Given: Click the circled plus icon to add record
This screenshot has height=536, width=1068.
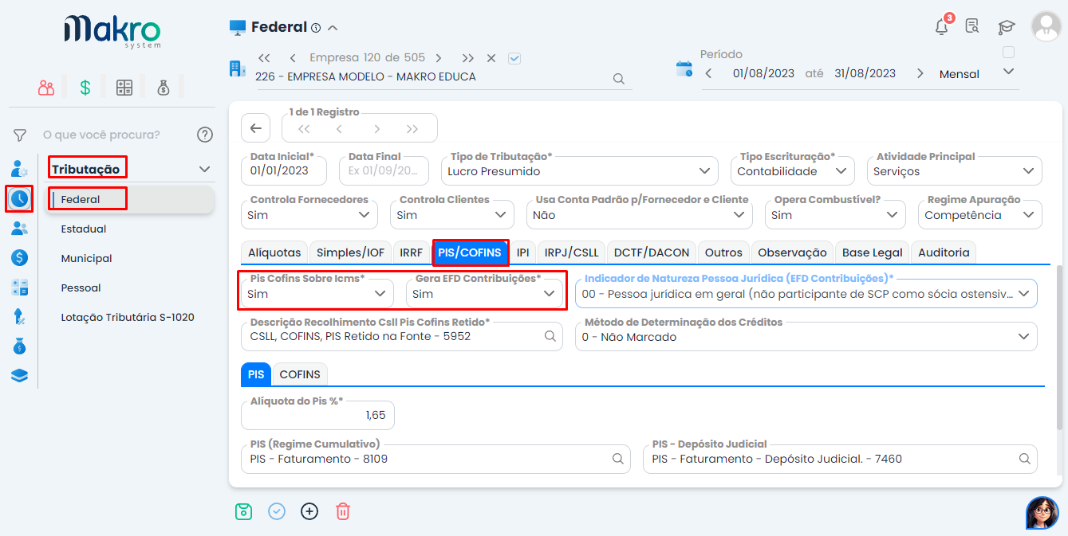Looking at the screenshot, I should [309, 511].
